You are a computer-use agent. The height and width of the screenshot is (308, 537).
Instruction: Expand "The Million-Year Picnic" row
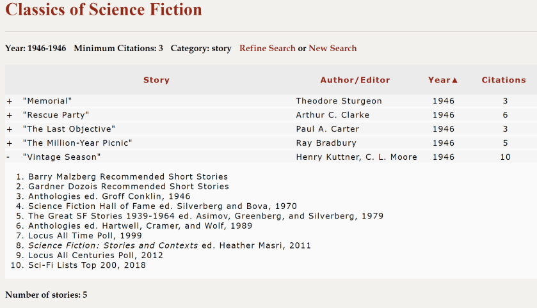(9, 143)
